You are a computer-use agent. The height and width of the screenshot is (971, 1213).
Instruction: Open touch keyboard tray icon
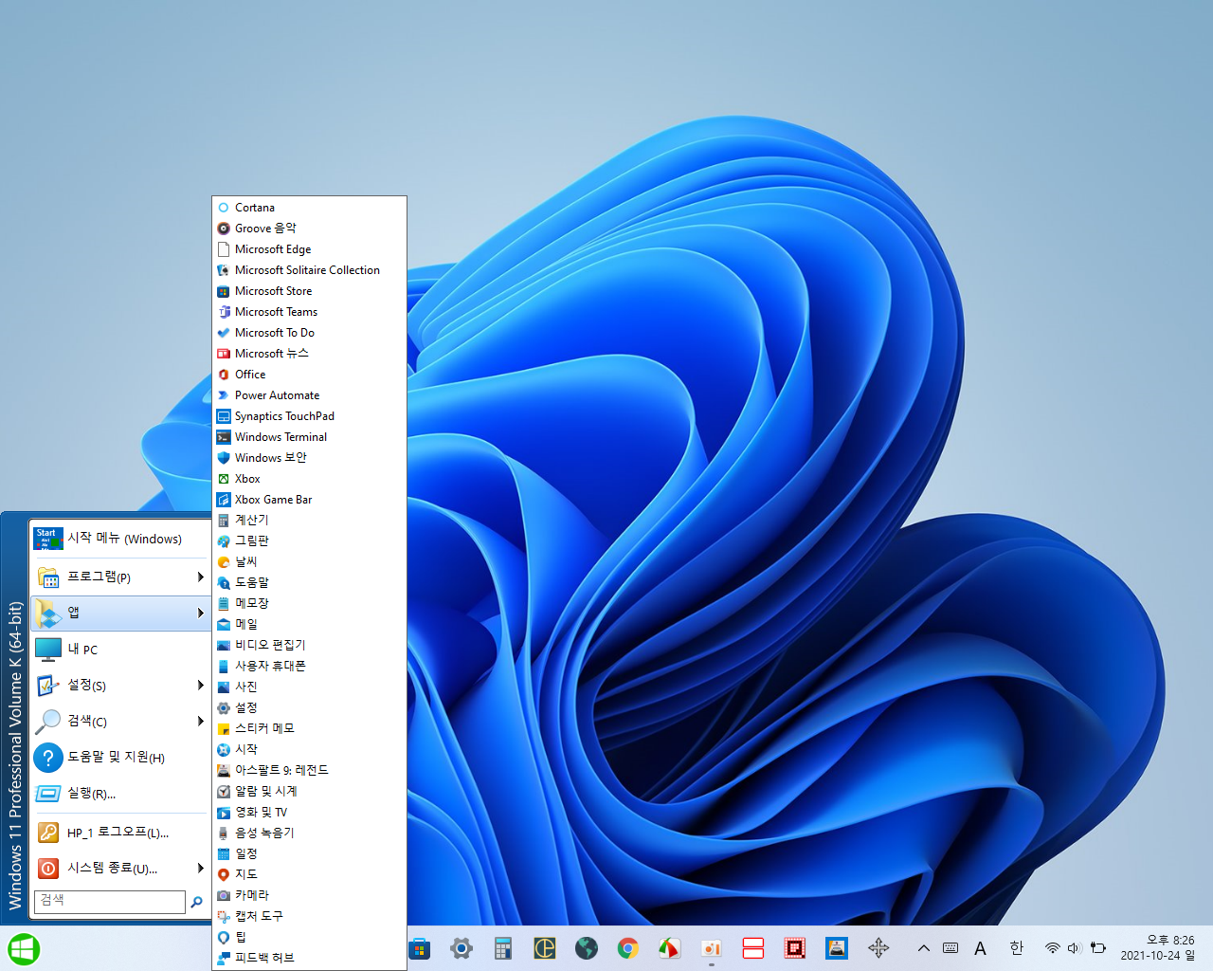click(x=951, y=948)
